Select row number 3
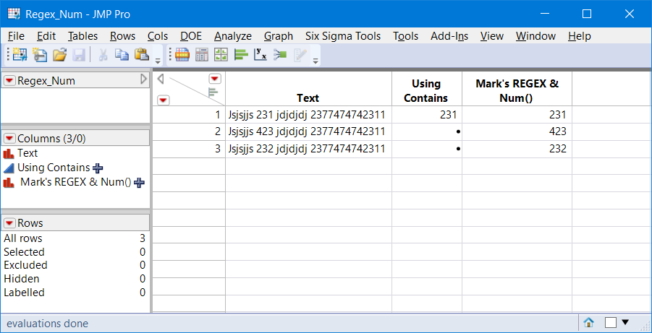652x333 pixels. pos(189,149)
